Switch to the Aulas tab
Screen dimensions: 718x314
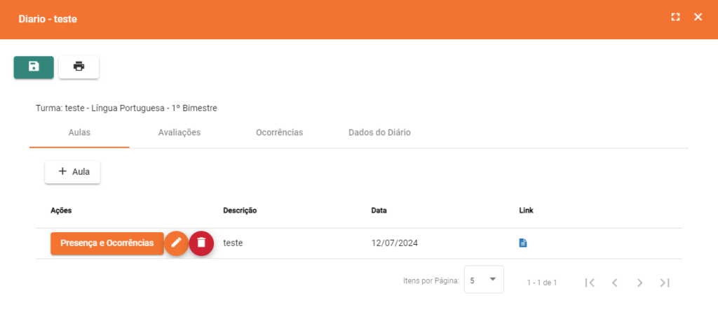79,133
